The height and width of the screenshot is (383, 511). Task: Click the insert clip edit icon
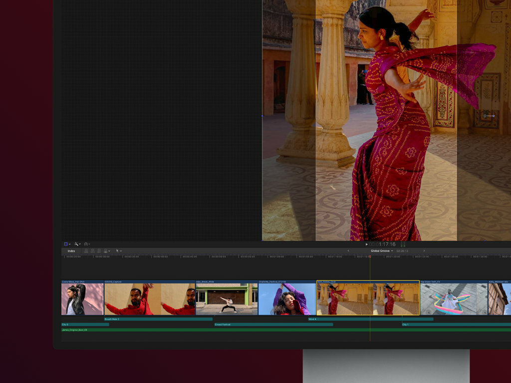pos(93,251)
